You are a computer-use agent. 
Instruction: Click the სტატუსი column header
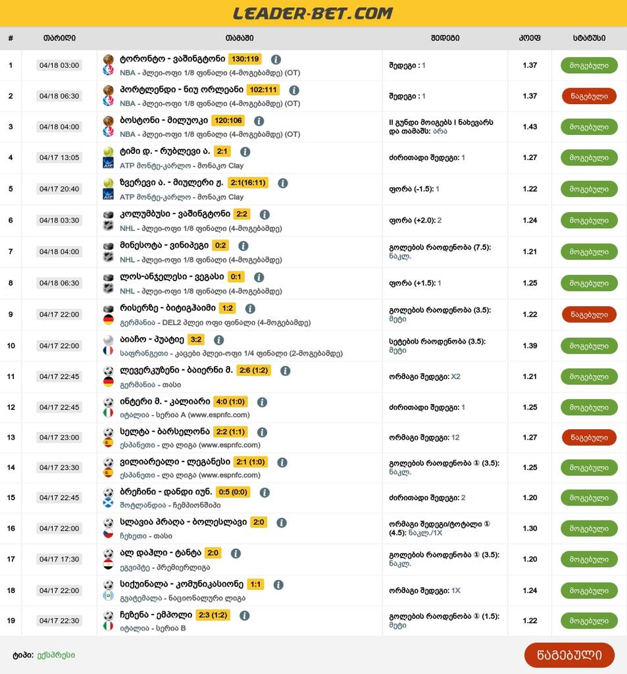pyautogui.click(x=589, y=38)
